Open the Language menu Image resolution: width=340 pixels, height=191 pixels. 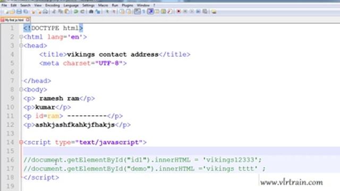[71, 5]
